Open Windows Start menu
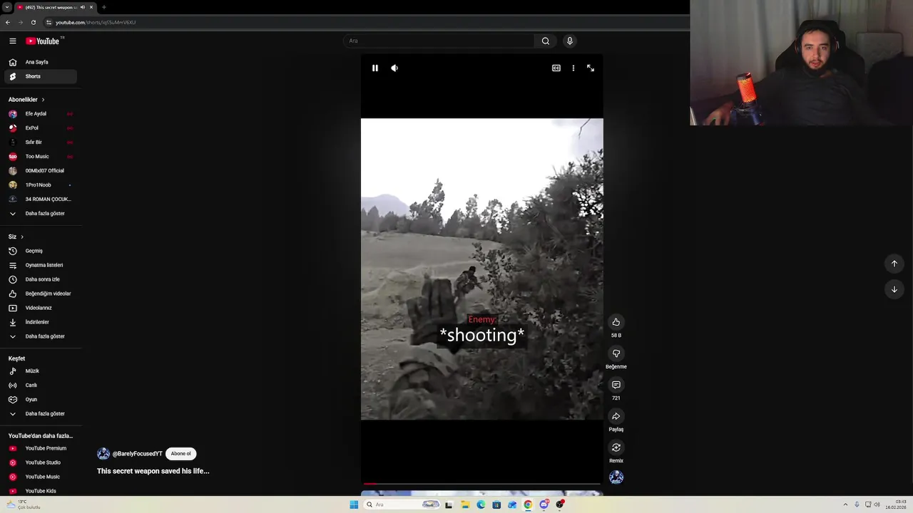 (x=354, y=504)
